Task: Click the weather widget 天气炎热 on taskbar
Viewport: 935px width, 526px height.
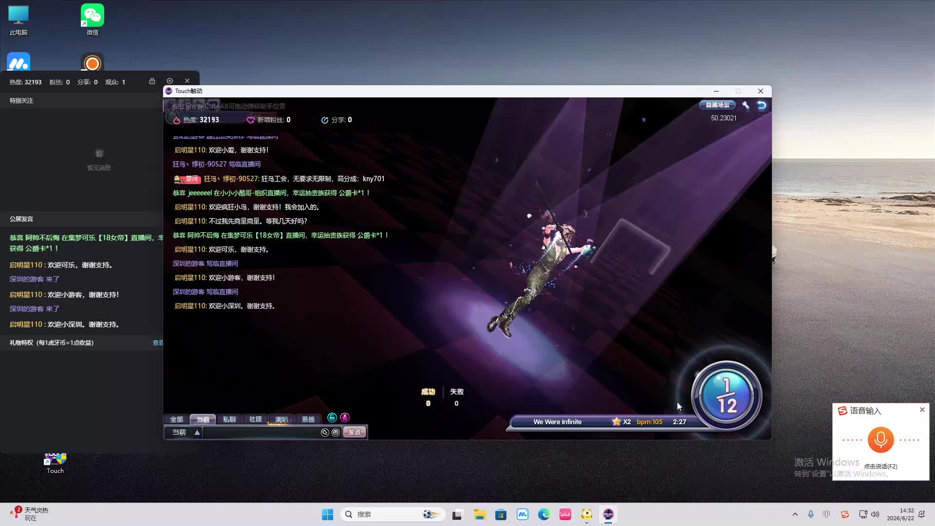Action: point(29,514)
